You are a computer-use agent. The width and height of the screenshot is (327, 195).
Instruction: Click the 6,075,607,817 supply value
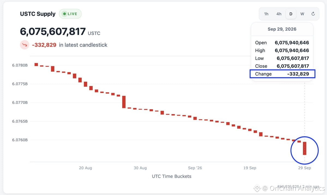point(53,31)
